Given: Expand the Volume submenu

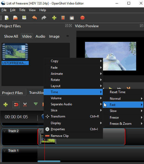Looking at the screenshot, I should point(73,98).
